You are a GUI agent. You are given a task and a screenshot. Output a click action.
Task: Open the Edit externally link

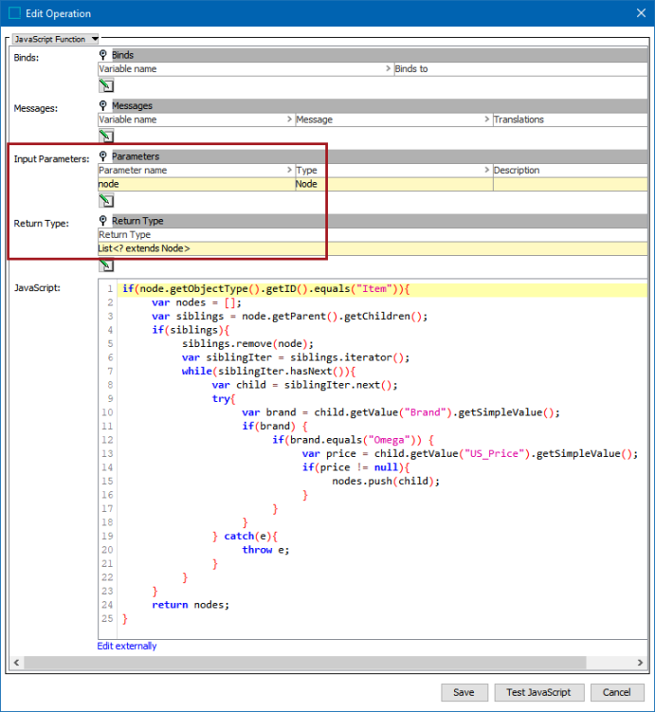pos(127,646)
